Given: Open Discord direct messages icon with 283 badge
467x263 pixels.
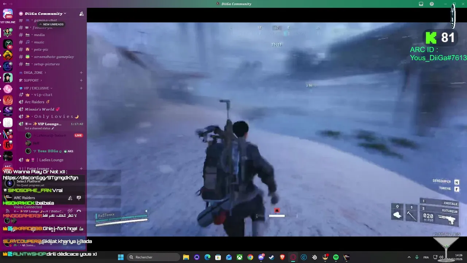Looking at the screenshot, I should tap(8, 14).
